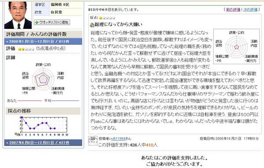The width and height of the screenshot is (264, 168).
Task: Add to watchlist with ウオッチリストに追加 button
Action: click(52, 22)
